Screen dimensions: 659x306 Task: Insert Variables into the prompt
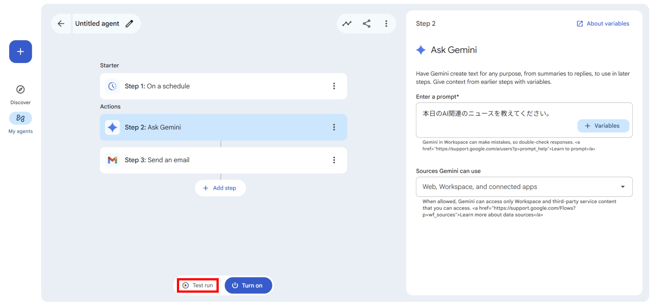click(603, 126)
